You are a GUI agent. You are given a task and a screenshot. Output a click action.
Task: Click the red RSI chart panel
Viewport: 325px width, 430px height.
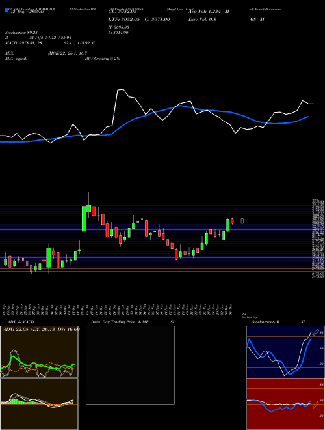click(285, 404)
